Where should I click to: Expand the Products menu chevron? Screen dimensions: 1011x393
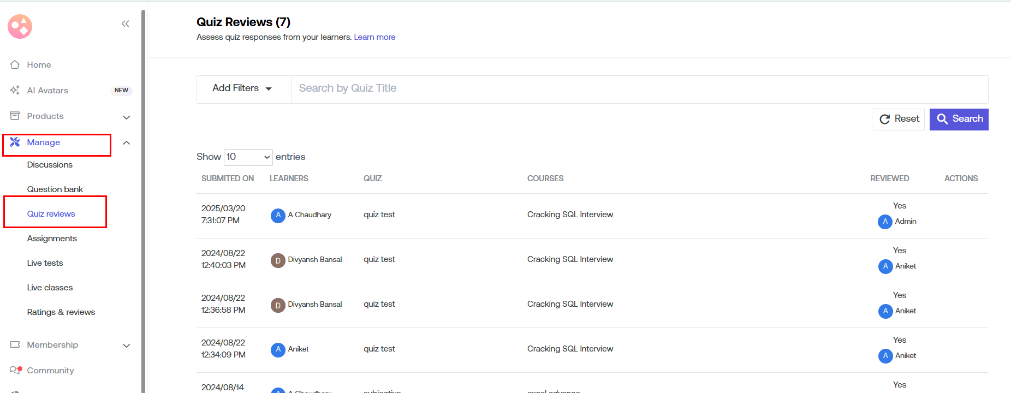coord(127,117)
